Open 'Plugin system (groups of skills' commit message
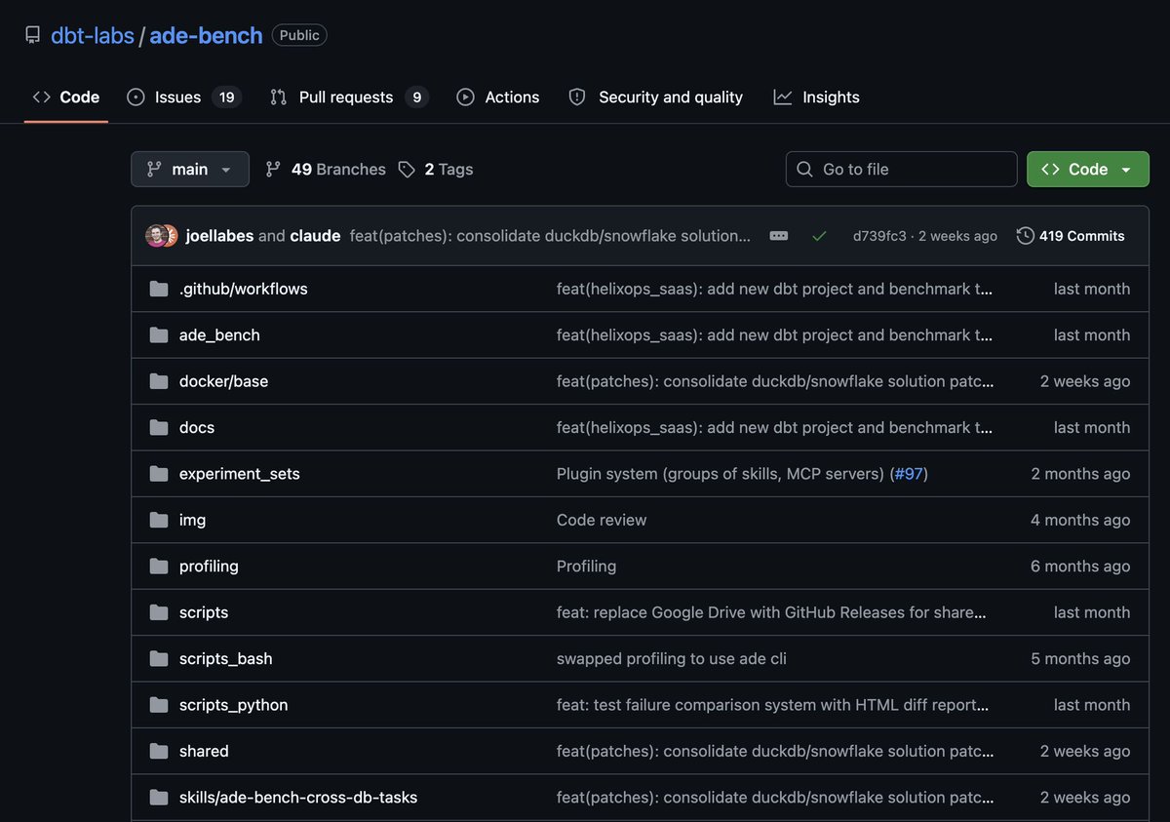The height and width of the screenshot is (822, 1170). (721, 474)
